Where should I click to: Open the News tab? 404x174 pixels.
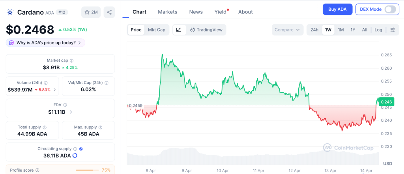(196, 12)
